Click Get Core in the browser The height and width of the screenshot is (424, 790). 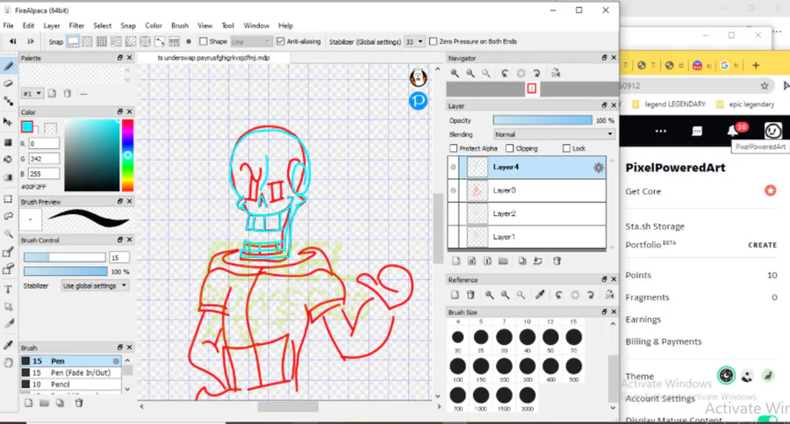pyautogui.click(x=643, y=191)
